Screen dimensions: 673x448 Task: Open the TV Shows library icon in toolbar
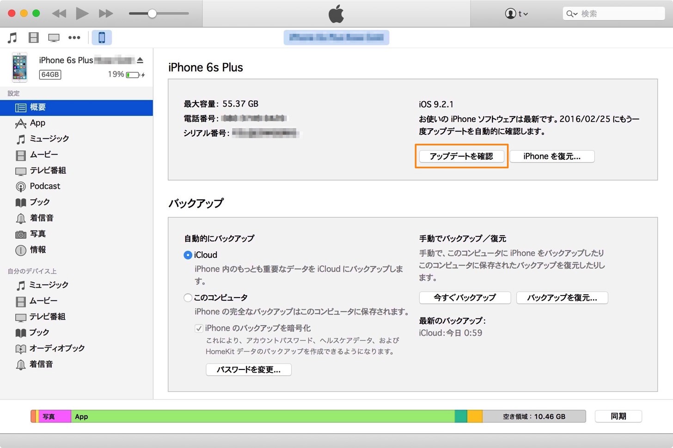click(54, 38)
